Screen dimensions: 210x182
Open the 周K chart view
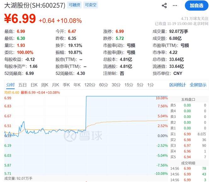click(45, 85)
